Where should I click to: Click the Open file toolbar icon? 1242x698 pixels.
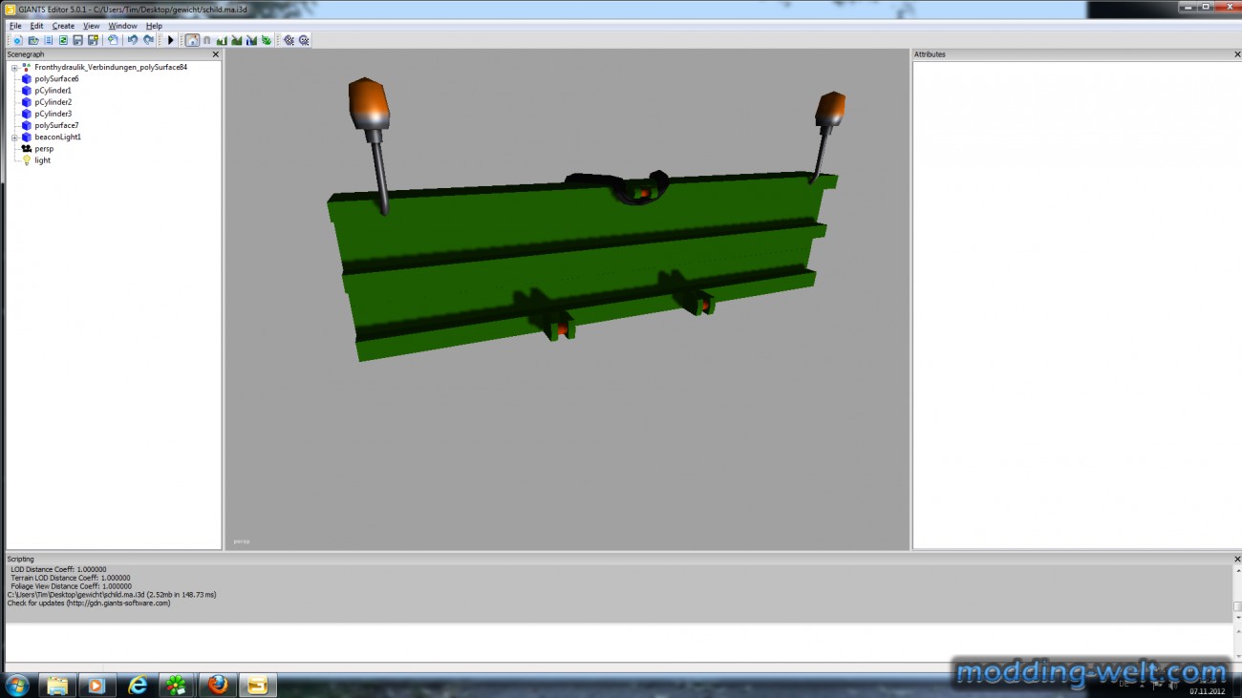point(32,40)
